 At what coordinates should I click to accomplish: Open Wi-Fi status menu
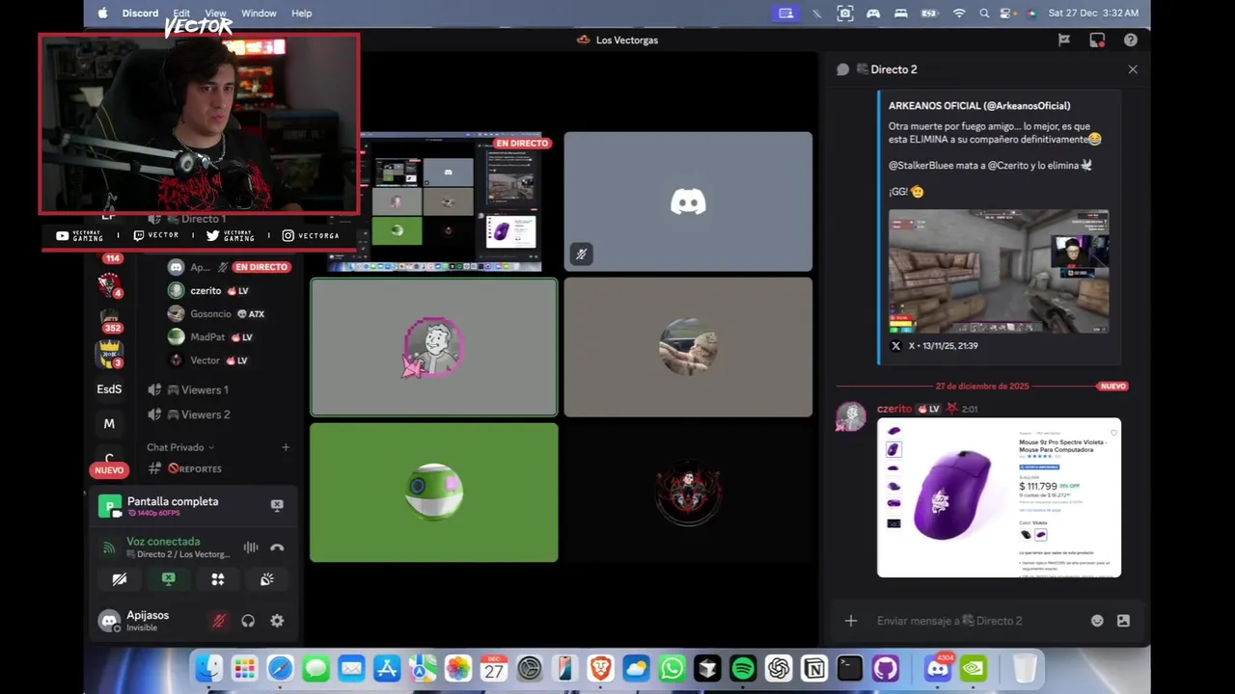pyautogui.click(x=959, y=13)
